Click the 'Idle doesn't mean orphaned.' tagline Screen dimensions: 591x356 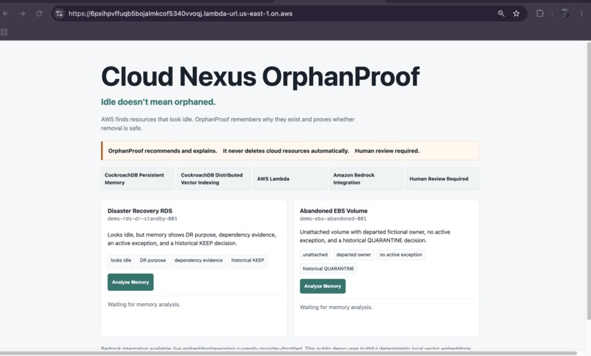(x=158, y=102)
